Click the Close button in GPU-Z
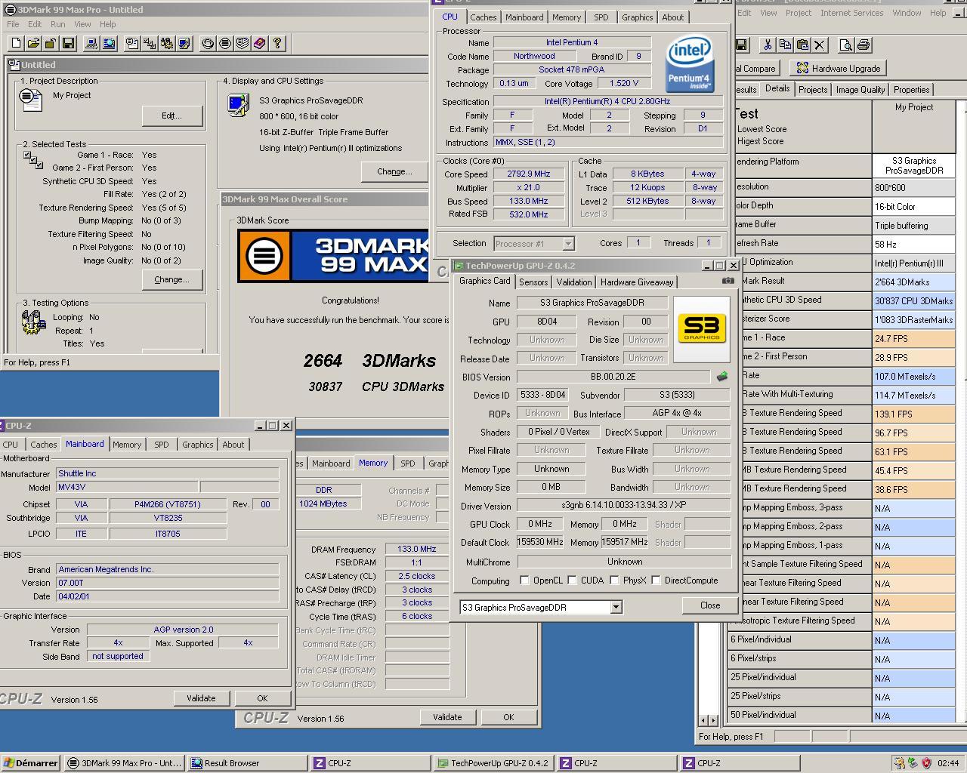Viewport: 967px width, 773px height. point(710,605)
